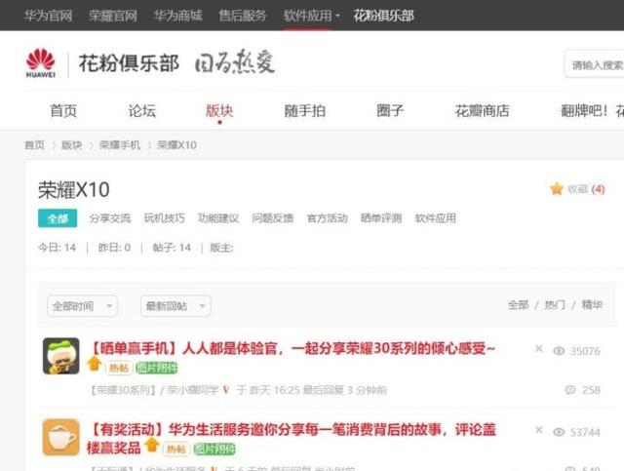Expand 软件应用 menu in top bar

312,16
